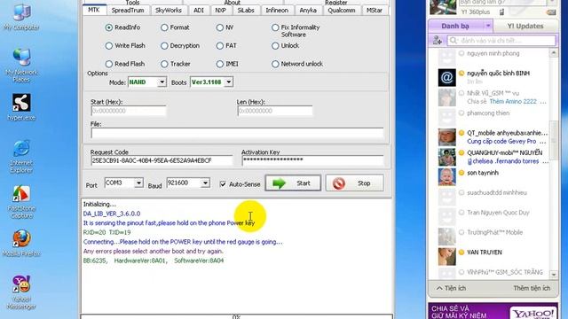This screenshot has width=568, height=319.
Task: Click avatar of QUANGHUY-mobi contact
Action: point(446,157)
